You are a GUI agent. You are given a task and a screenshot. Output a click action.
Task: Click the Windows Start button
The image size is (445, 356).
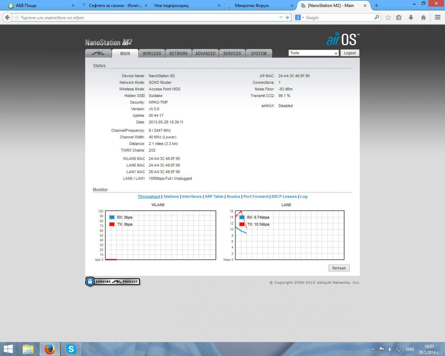click(x=8, y=349)
